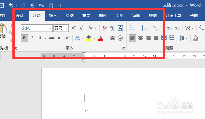Switch to the 设计 tab
The width and height of the screenshot is (205, 119).
click(20, 16)
